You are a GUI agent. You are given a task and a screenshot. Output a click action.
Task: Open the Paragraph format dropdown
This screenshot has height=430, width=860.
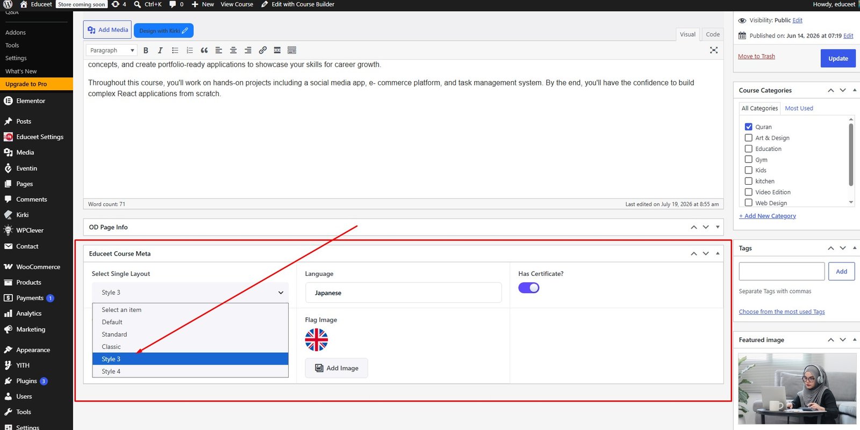pos(112,50)
